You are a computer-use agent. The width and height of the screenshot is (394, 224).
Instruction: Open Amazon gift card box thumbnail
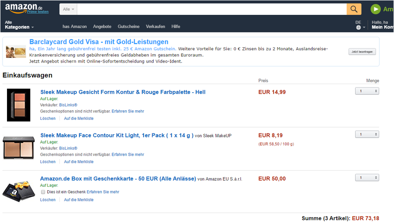point(19,190)
